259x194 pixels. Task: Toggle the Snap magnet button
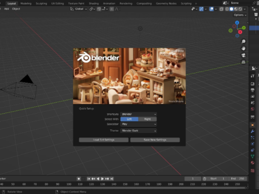click(x=99, y=9)
